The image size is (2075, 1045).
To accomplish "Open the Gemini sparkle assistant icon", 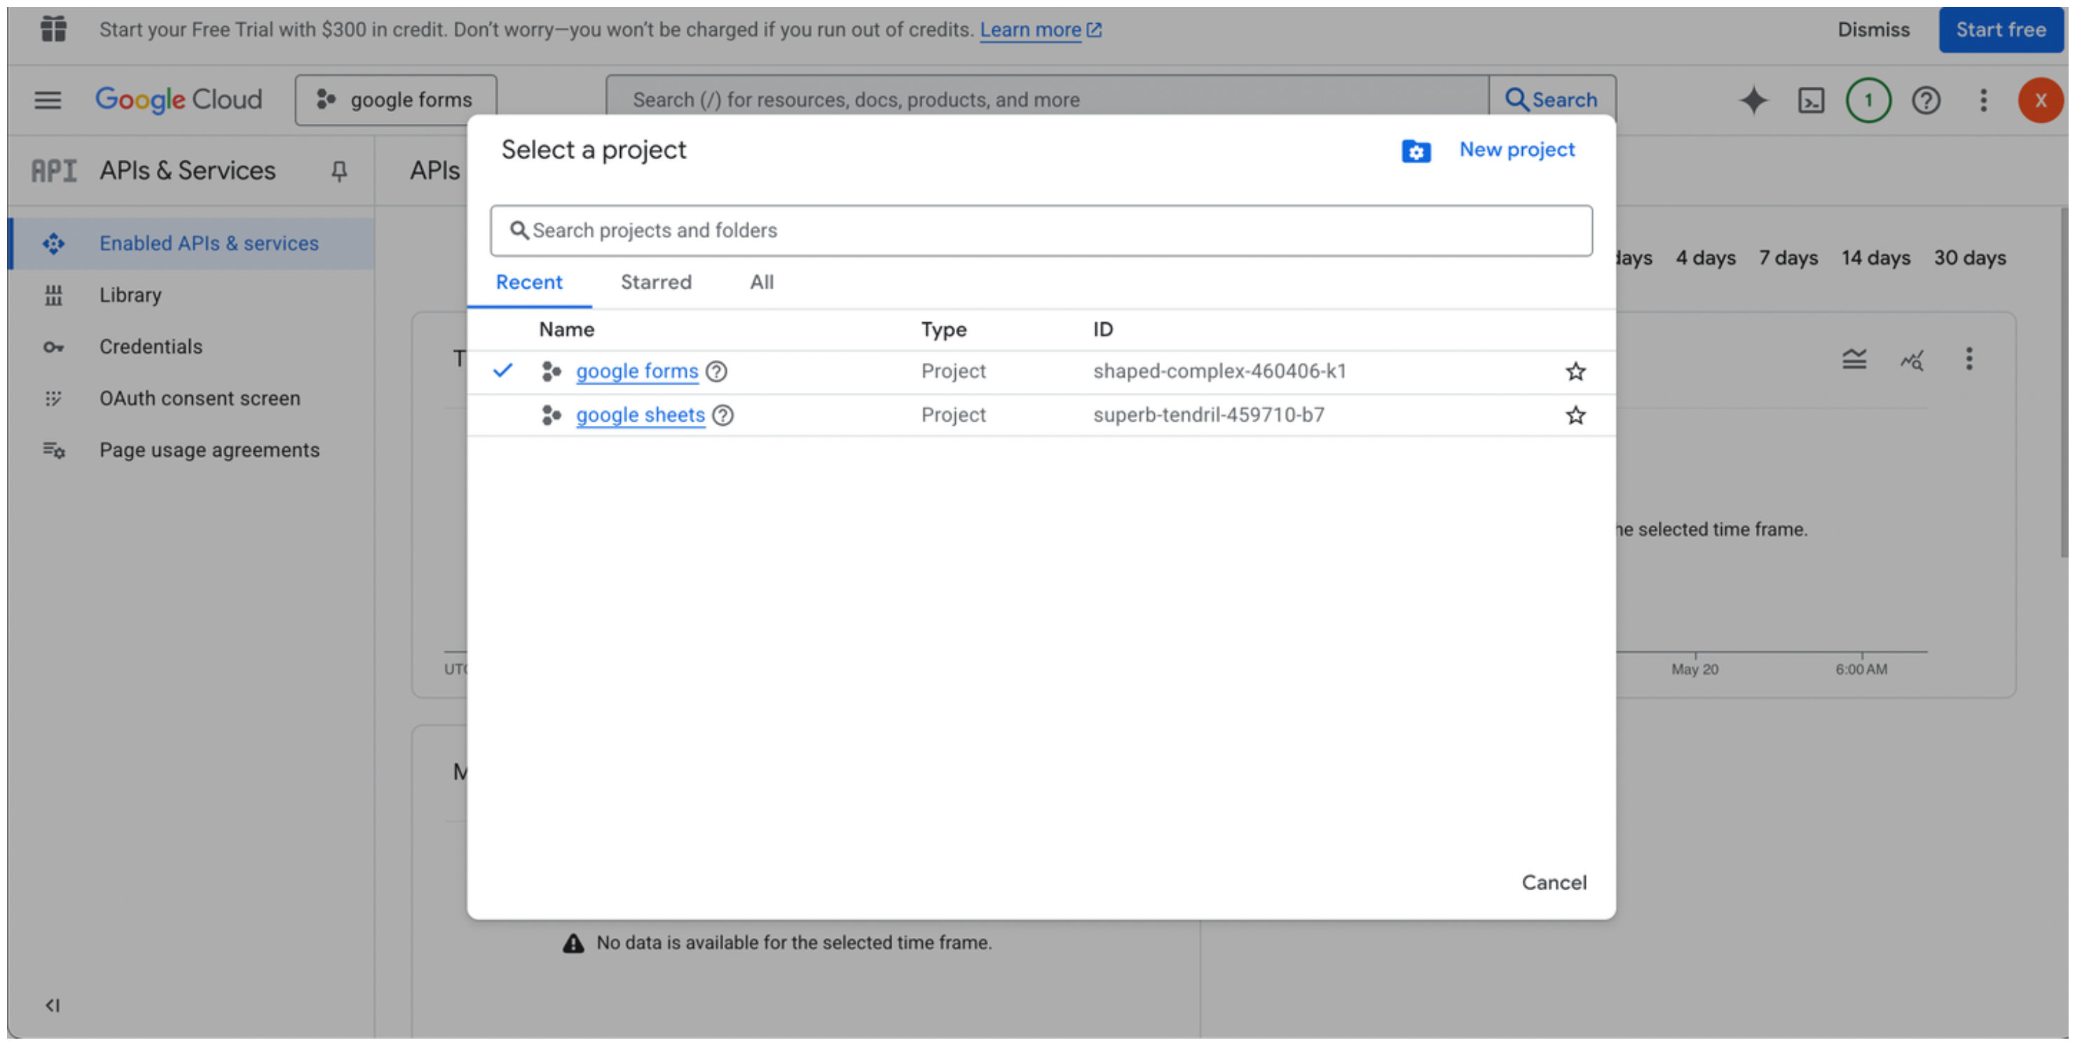I will coord(1753,100).
